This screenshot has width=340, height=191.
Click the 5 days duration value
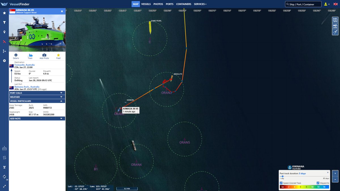(x=302, y=173)
